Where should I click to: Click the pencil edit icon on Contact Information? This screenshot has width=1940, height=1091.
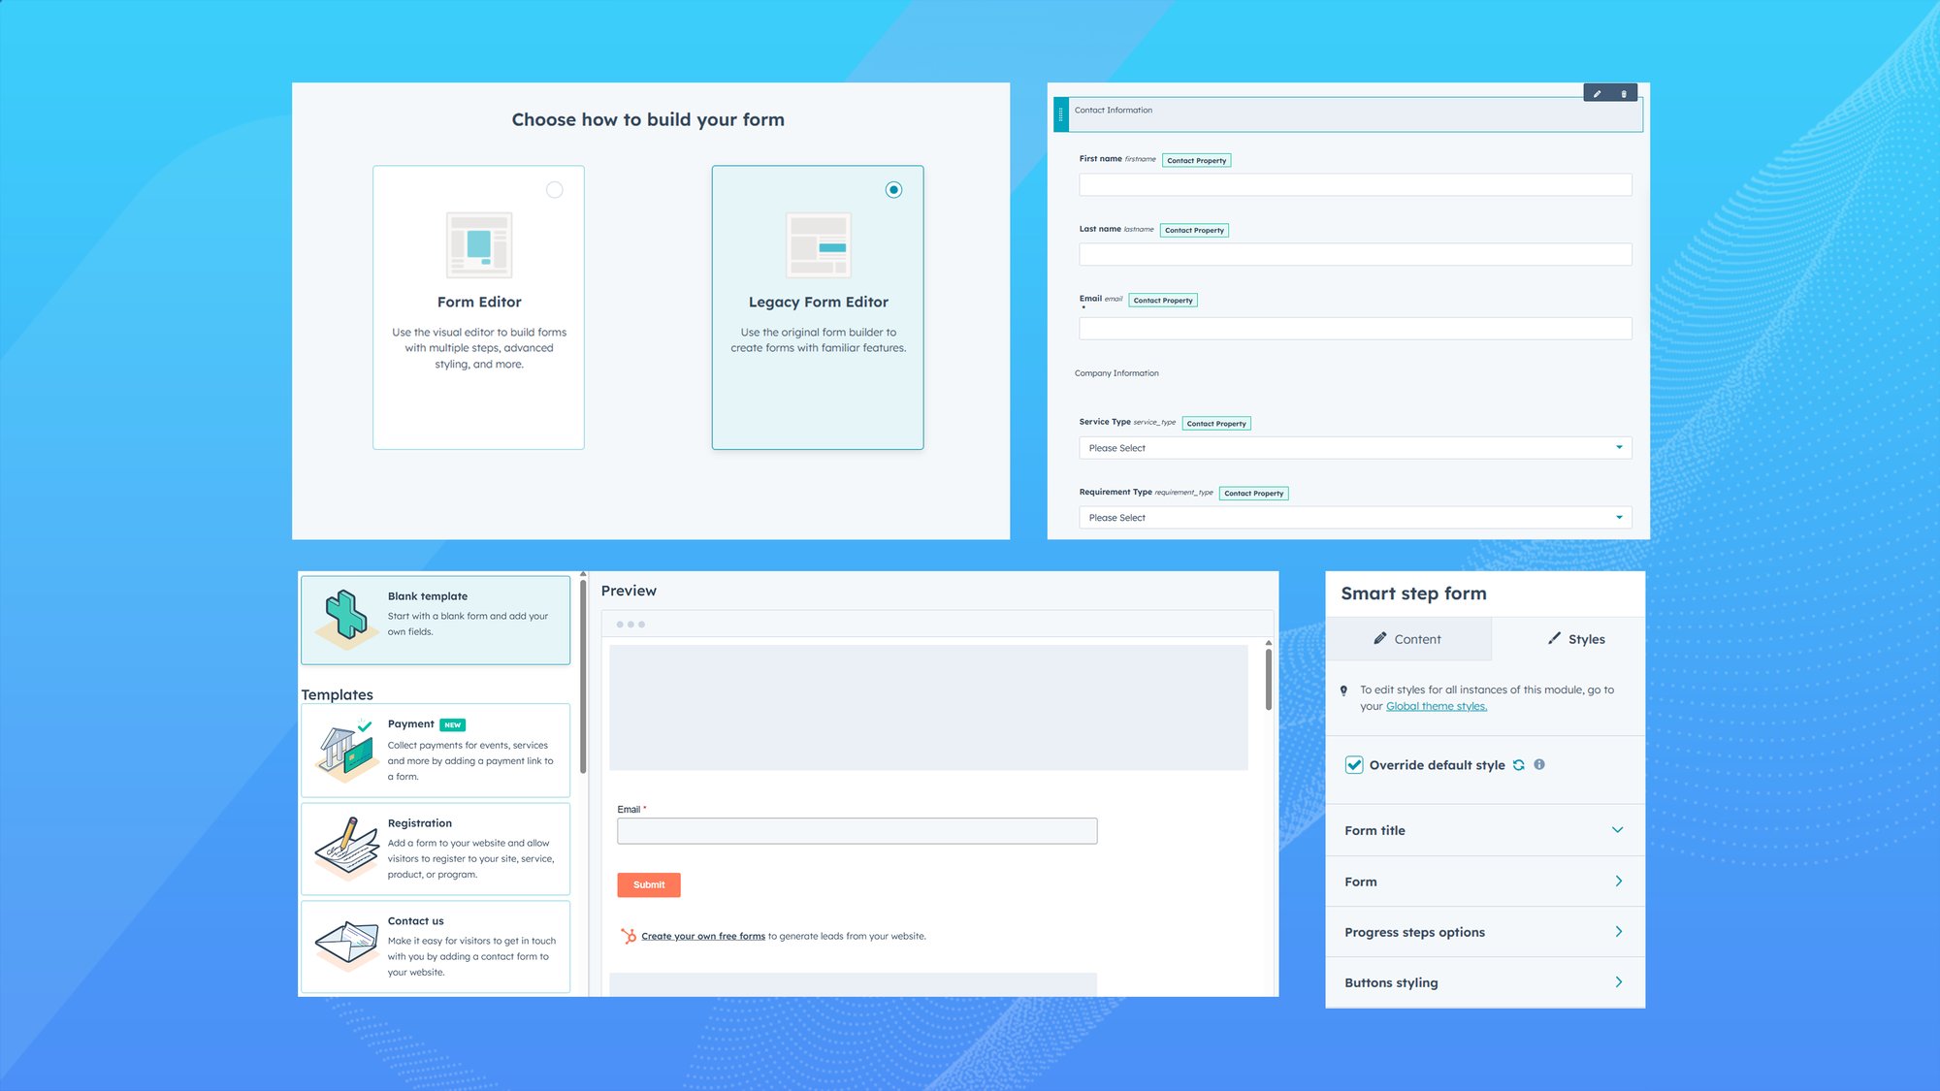point(1597,94)
